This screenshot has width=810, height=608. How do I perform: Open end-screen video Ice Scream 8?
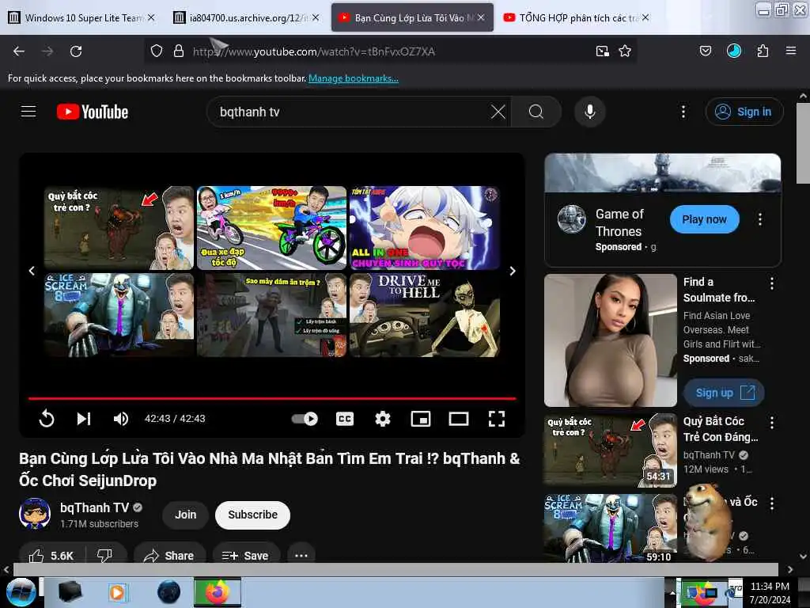point(119,315)
